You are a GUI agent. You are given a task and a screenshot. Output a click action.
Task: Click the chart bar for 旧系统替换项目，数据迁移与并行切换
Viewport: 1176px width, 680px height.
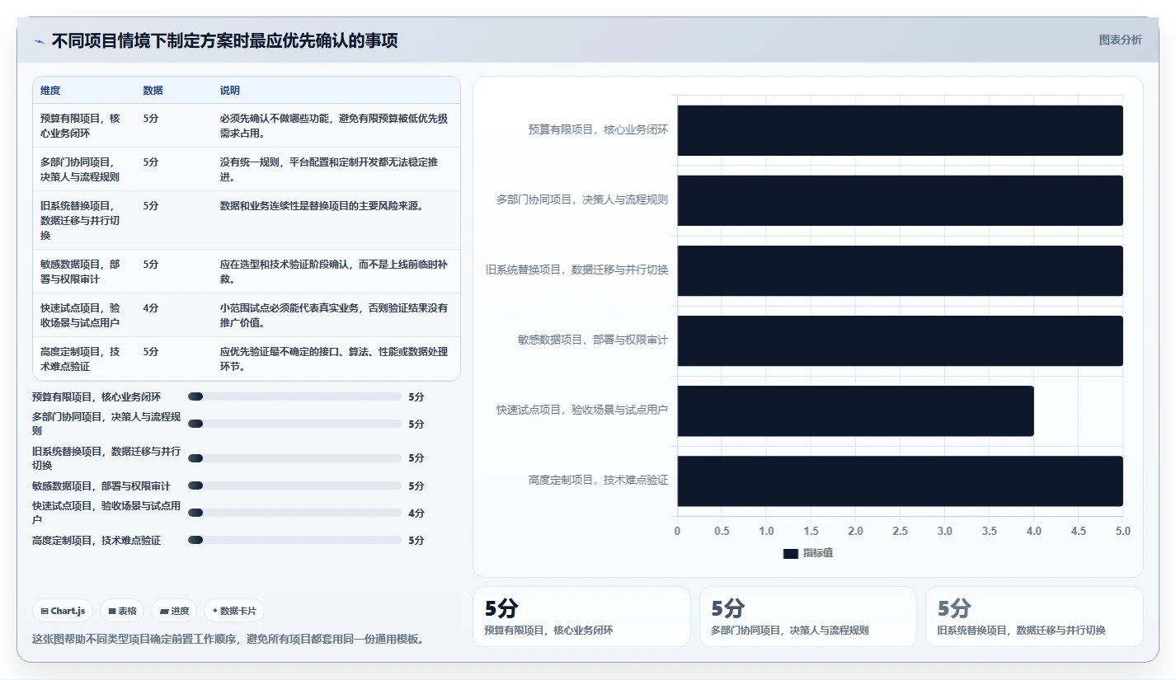coord(900,270)
